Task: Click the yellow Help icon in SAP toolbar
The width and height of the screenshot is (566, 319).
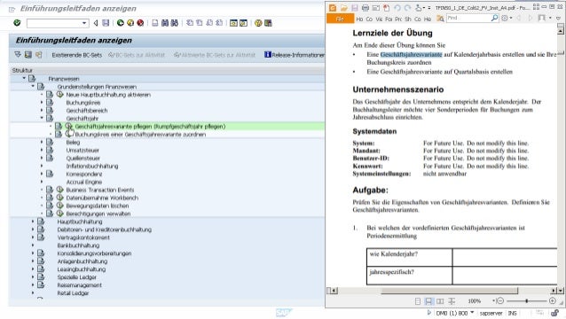Action: pos(258,23)
